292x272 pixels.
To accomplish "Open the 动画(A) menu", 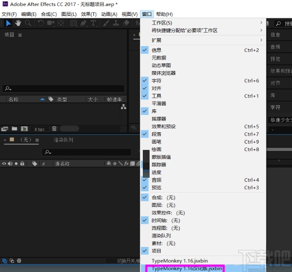I will (109, 14).
